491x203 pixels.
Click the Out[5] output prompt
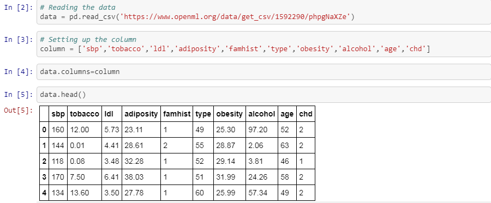[19, 110]
